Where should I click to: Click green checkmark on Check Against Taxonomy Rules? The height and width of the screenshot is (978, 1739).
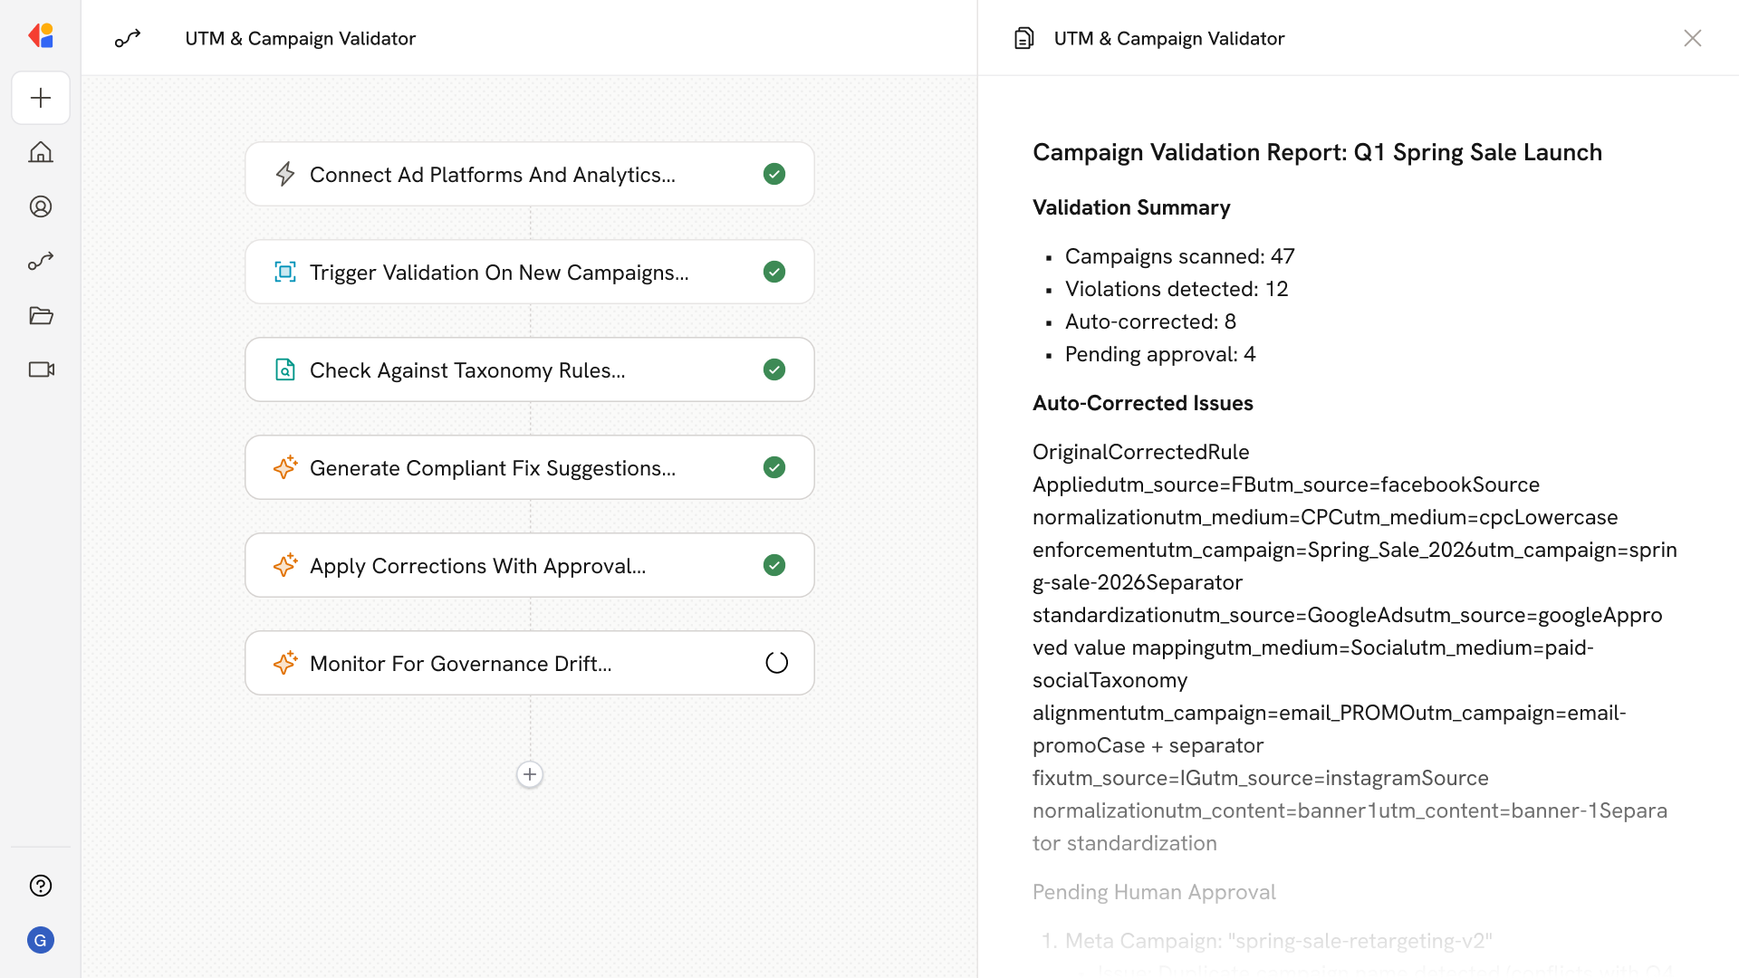(774, 369)
